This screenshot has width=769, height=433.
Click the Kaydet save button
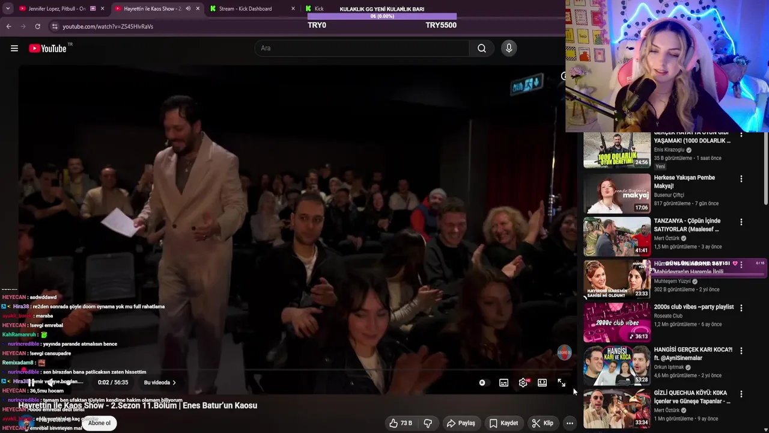[503, 423]
